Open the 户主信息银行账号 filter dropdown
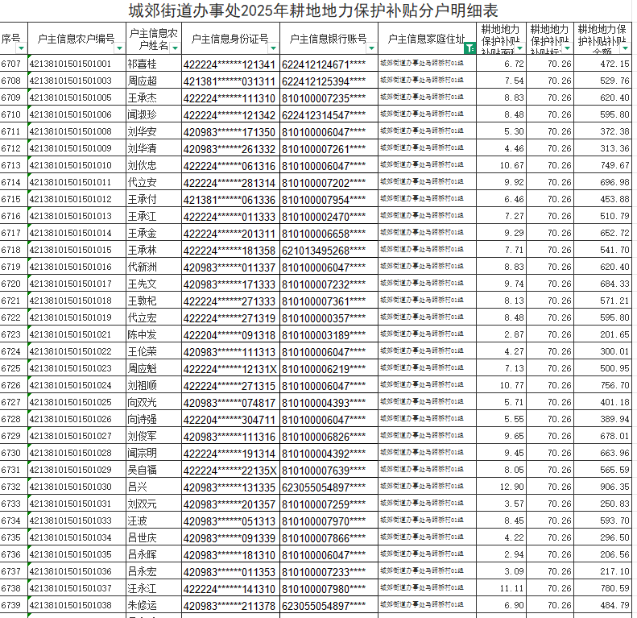 [x=371, y=48]
